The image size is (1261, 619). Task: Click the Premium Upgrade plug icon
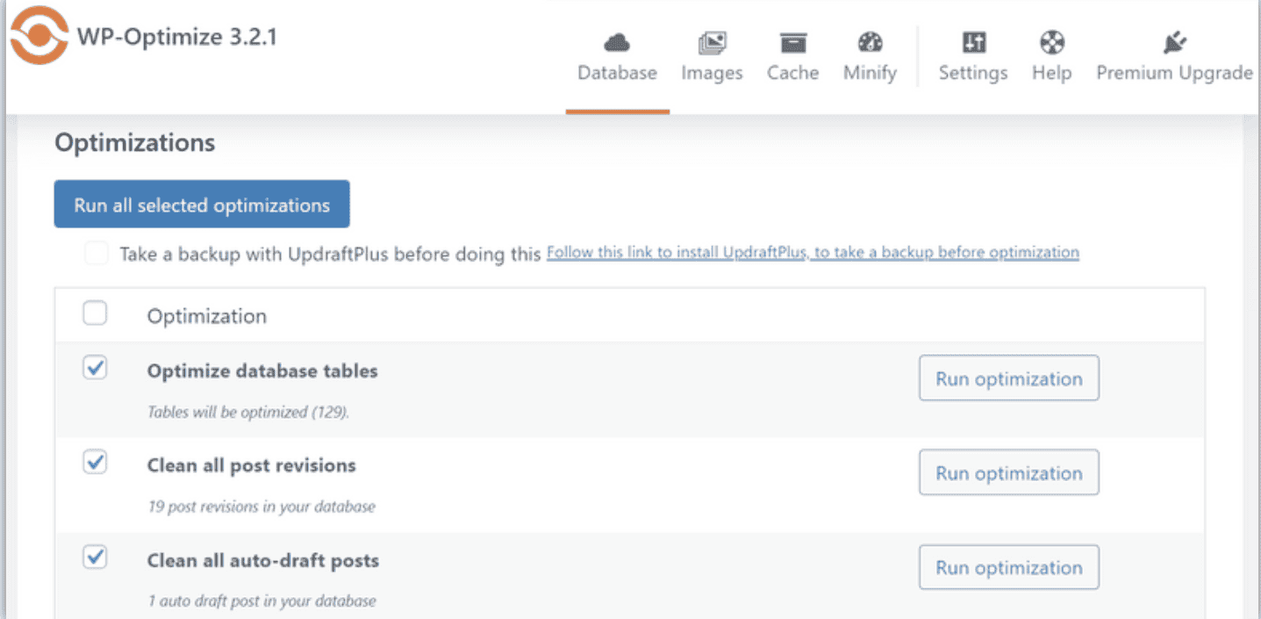[1173, 41]
